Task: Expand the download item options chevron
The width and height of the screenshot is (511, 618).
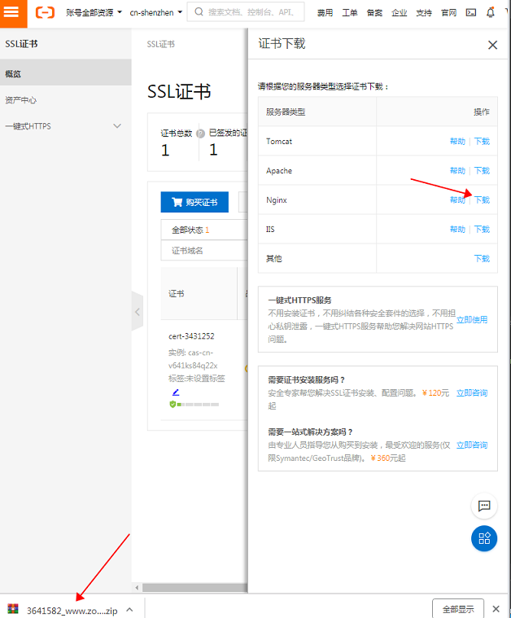Action: [x=129, y=610]
